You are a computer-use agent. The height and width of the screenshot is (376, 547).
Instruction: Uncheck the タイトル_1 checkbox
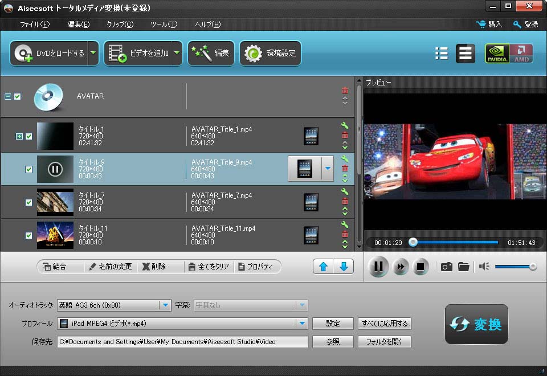[29, 136]
